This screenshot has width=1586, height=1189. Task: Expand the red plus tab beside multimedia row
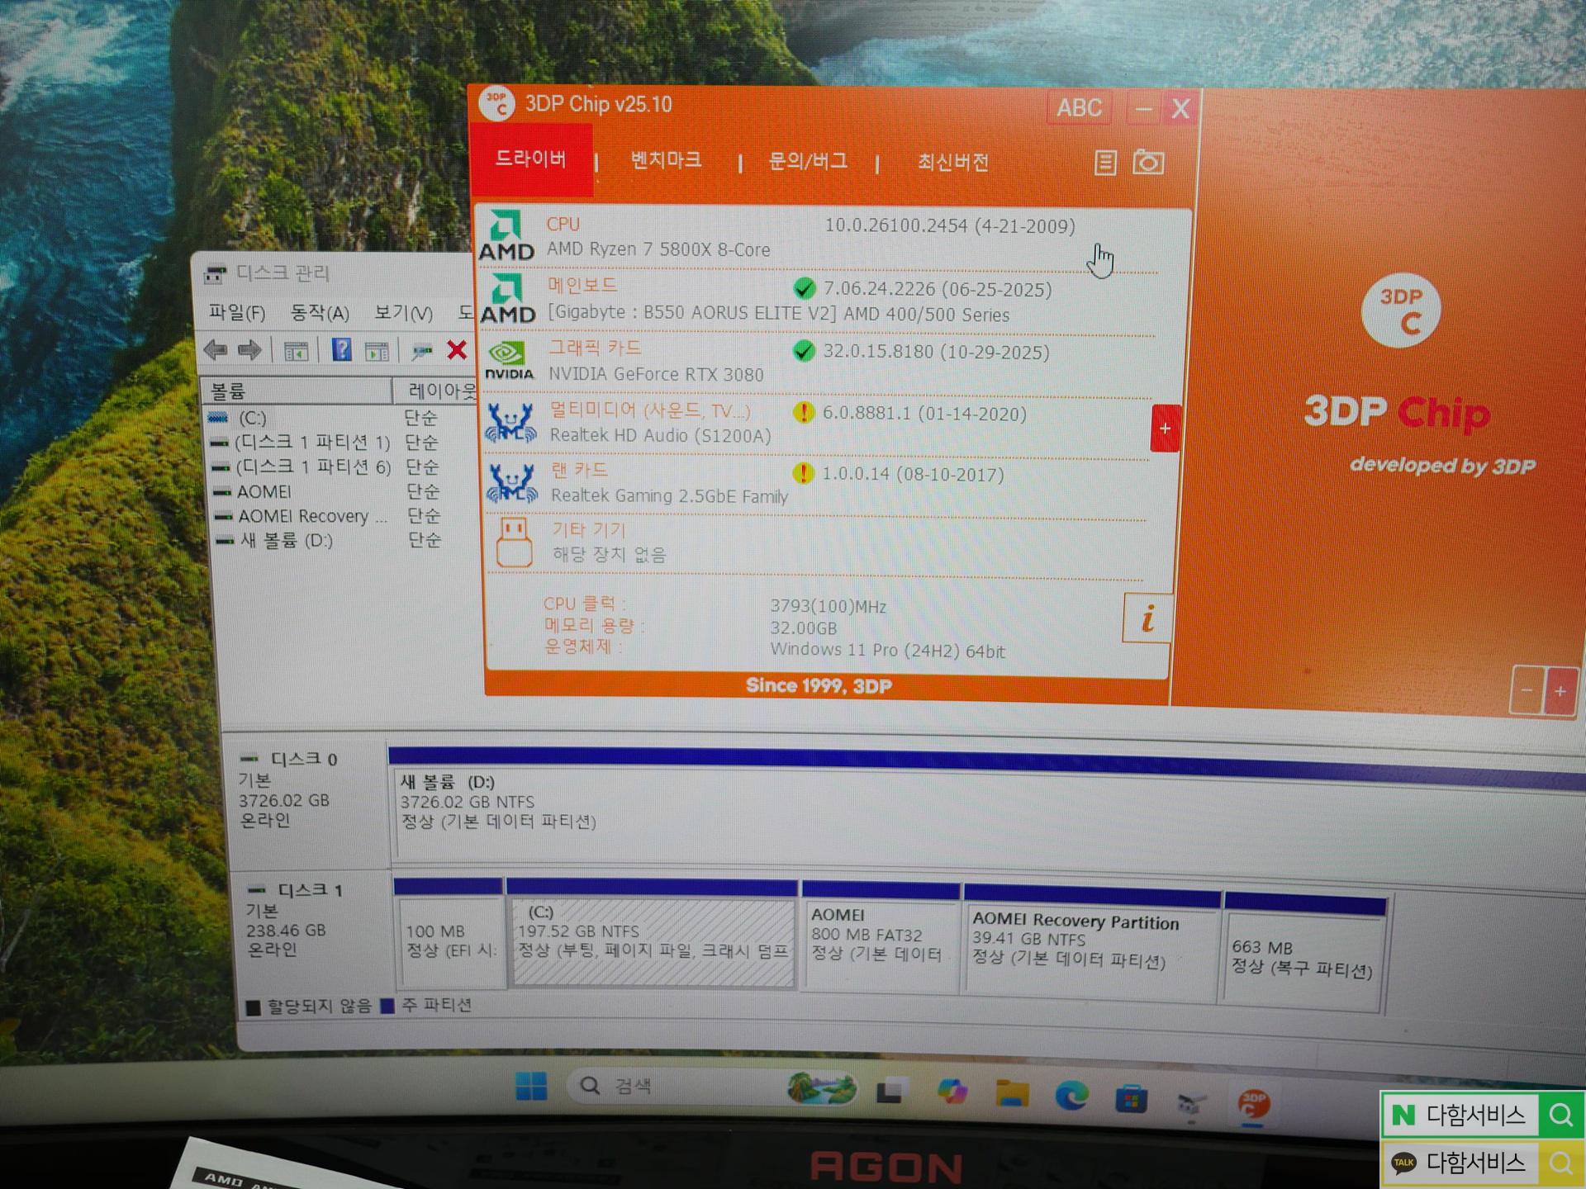tap(1165, 429)
